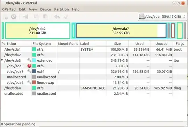Click the 296.88 GiB used value
The width and height of the screenshot is (188, 127).
pos(141,71)
